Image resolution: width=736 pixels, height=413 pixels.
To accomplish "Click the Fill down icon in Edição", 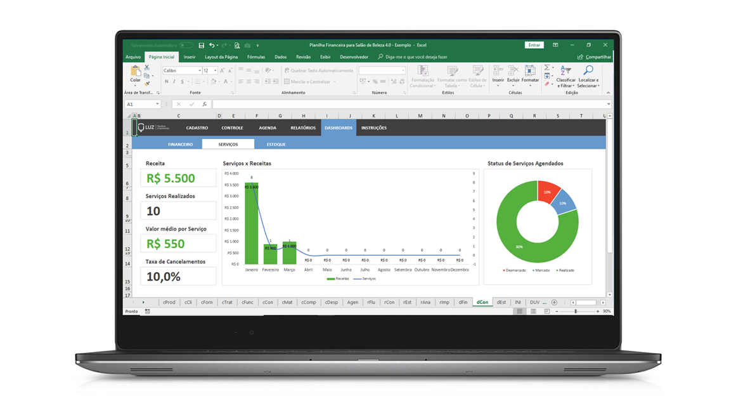I will [547, 75].
